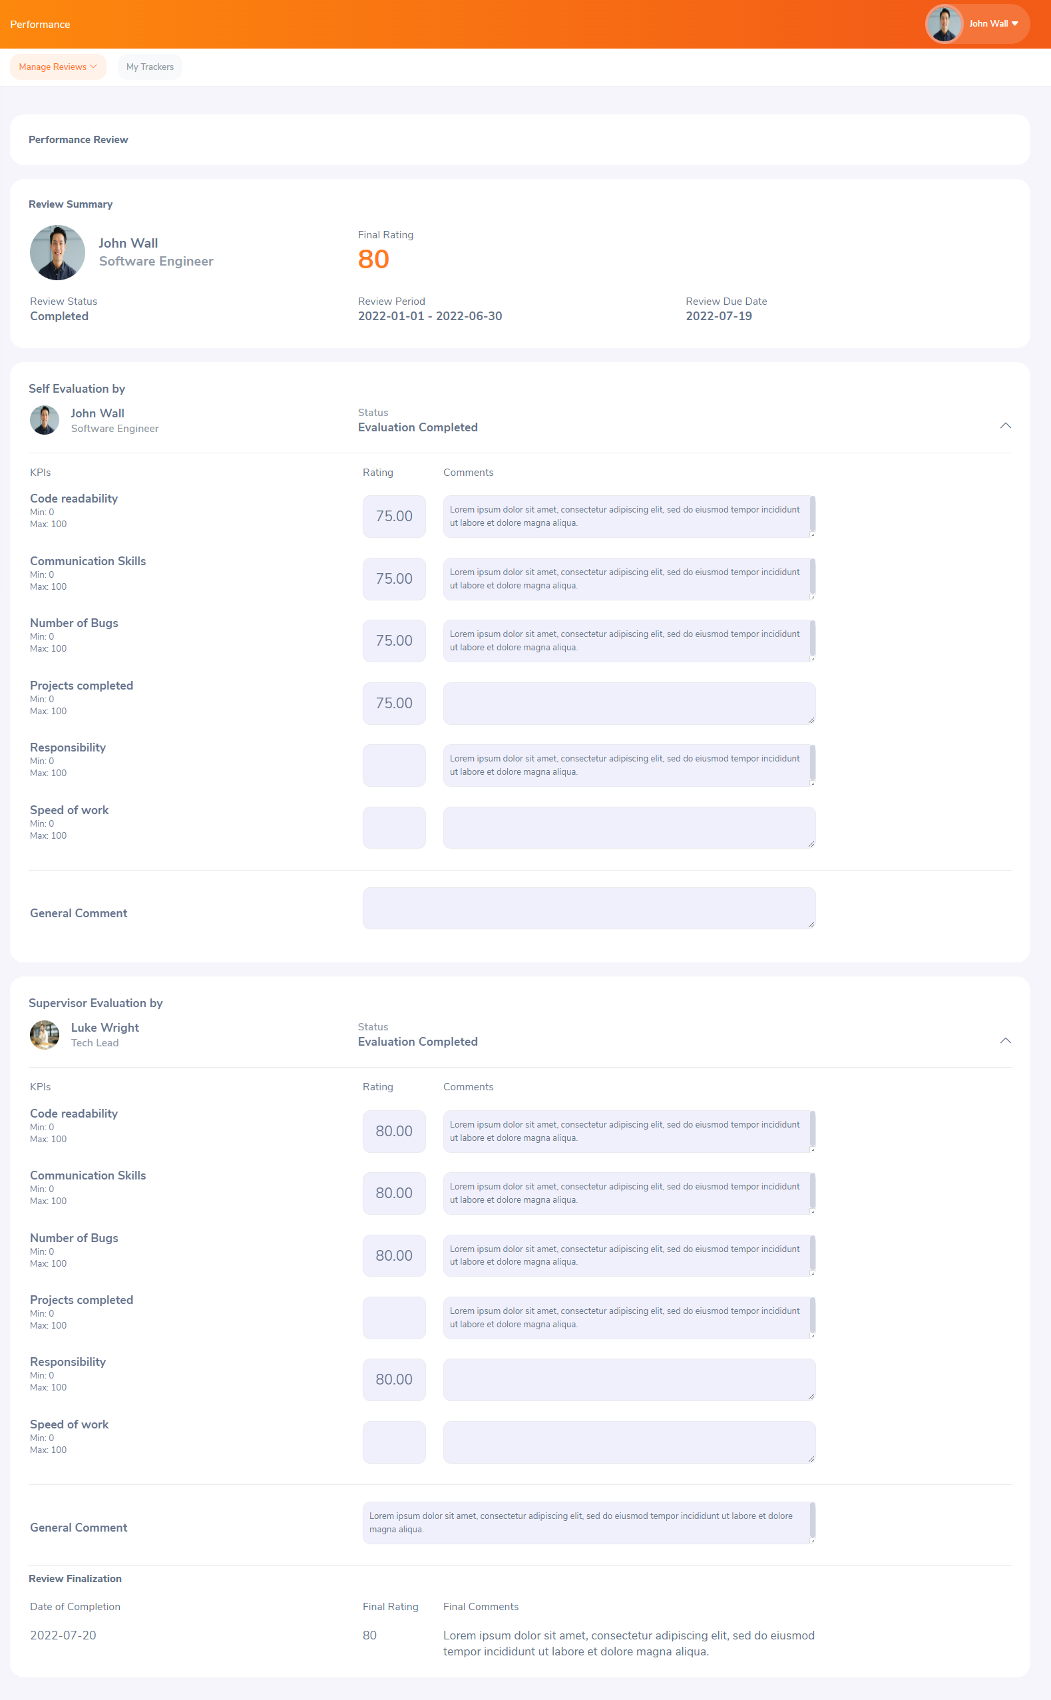
Task: Click the Performance title in header
Action: pyautogui.click(x=40, y=25)
